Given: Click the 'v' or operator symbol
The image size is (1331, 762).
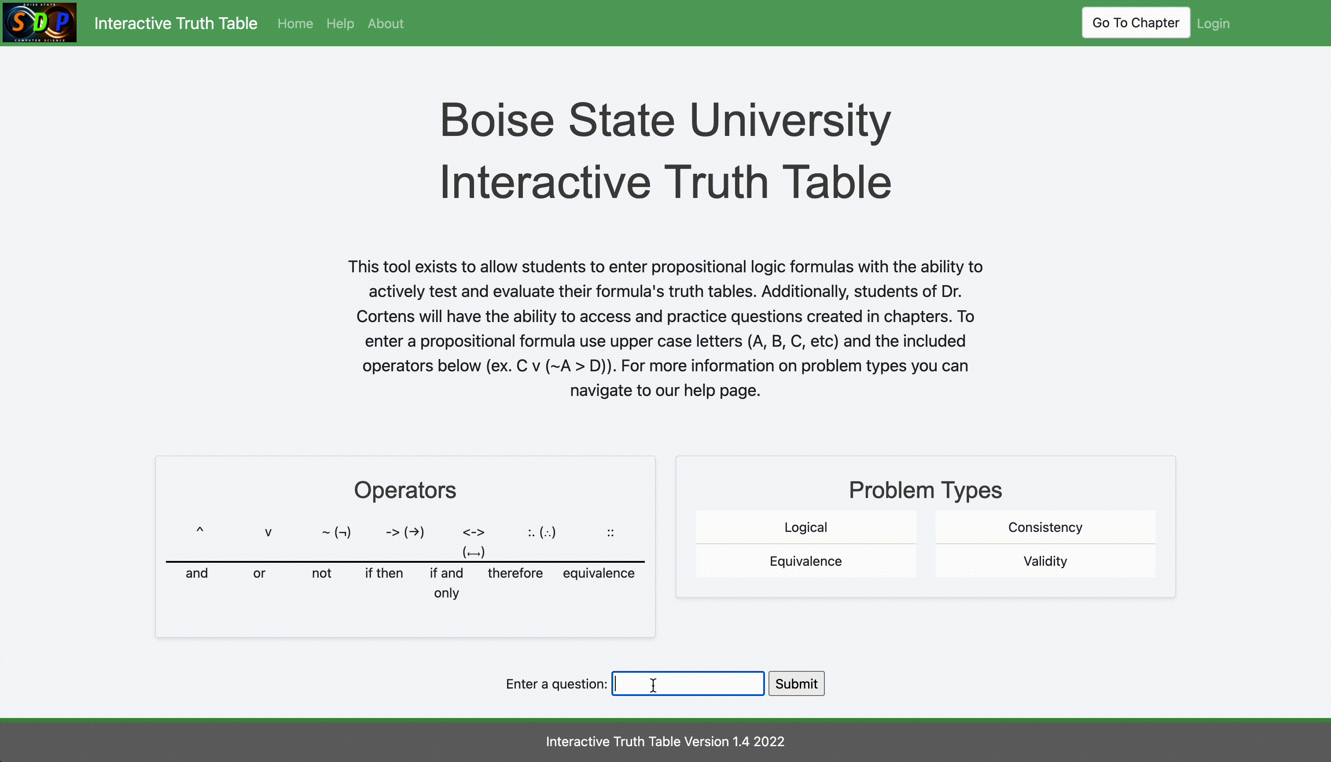Looking at the screenshot, I should tap(268, 532).
